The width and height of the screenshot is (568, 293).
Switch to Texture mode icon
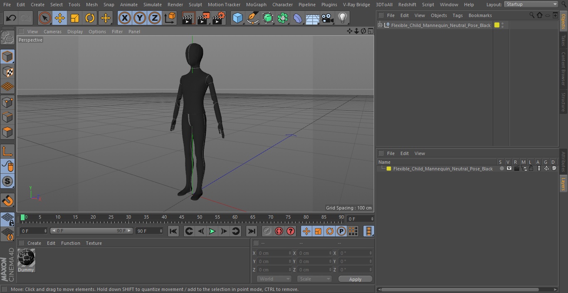[7, 71]
